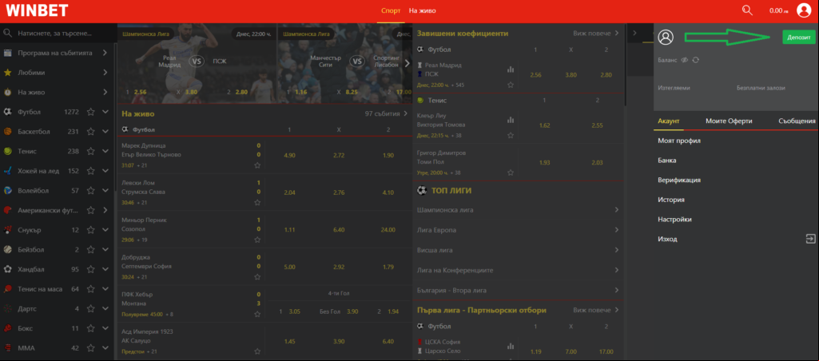Open Банка in the account menu
This screenshot has height=361, width=819.
click(x=667, y=161)
